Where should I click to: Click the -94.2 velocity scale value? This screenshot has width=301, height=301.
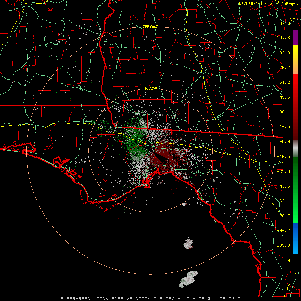(x=283, y=231)
